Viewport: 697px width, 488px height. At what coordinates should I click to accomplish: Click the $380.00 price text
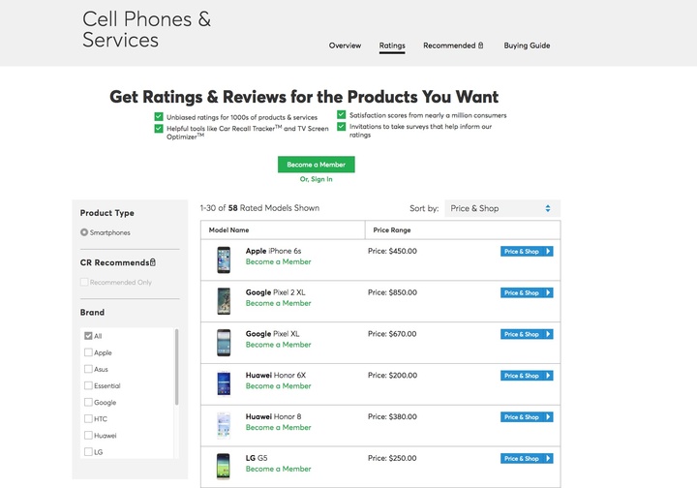coord(403,416)
